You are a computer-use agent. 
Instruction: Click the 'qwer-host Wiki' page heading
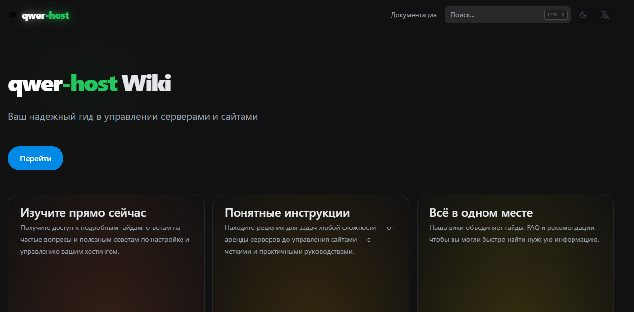pos(89,84)
